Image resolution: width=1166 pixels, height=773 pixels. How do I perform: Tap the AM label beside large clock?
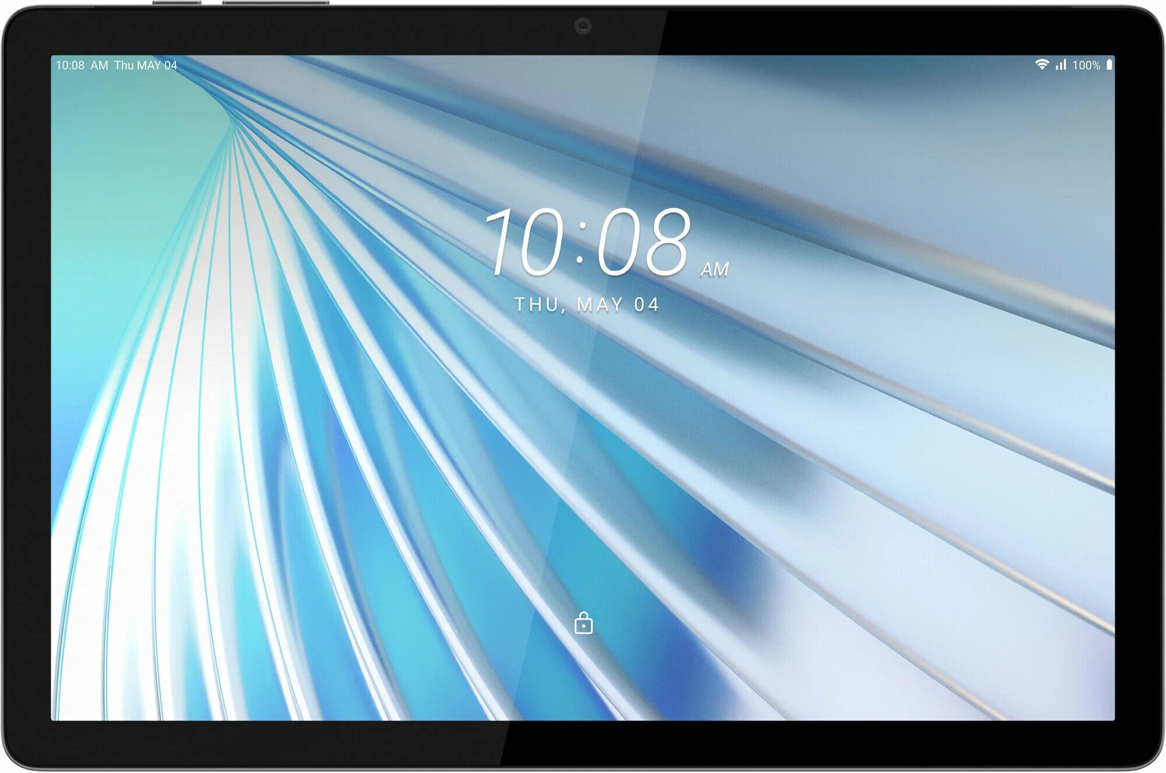coord(714,269)
